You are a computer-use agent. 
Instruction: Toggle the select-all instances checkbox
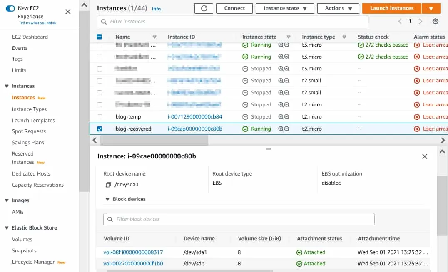pyautogui.click(x=99, y=37)
